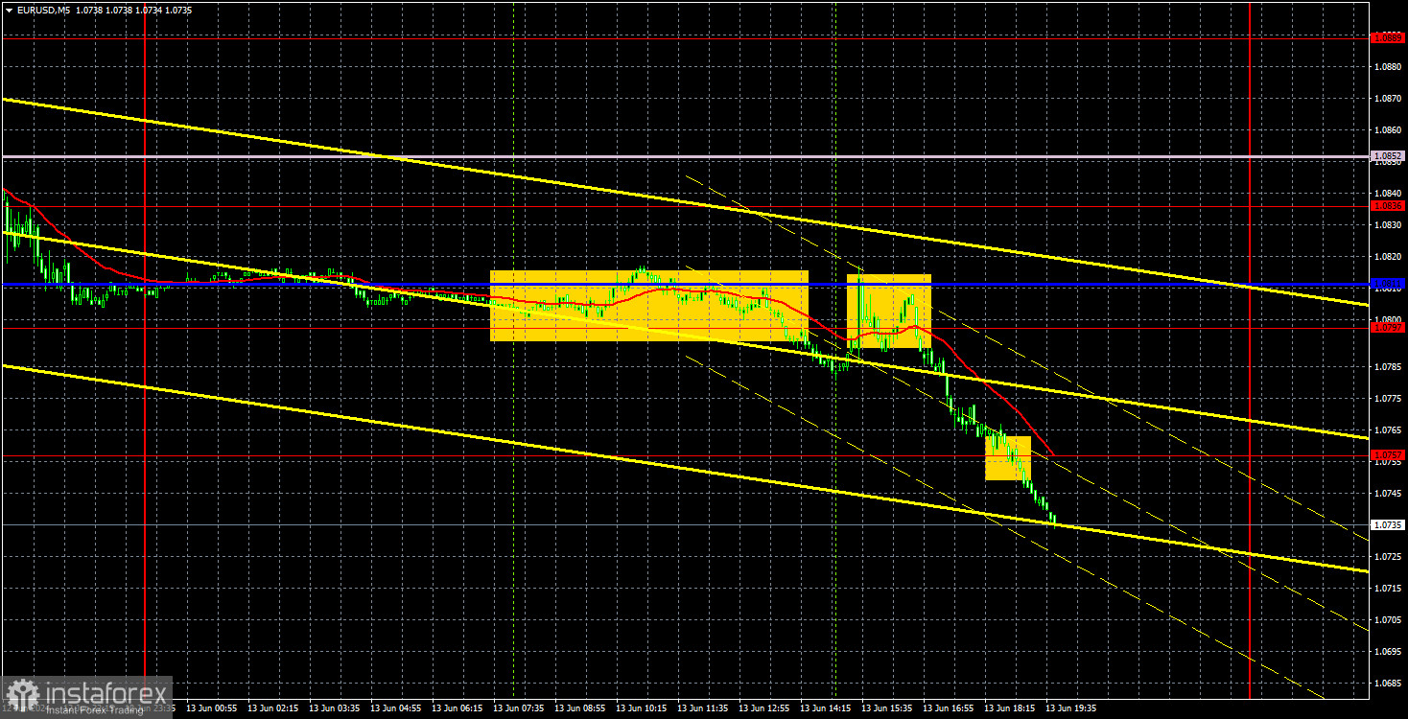Click the 13 Jun 14:15 time label
Screen dimensions: 1408x719
(x=825, y=708)
